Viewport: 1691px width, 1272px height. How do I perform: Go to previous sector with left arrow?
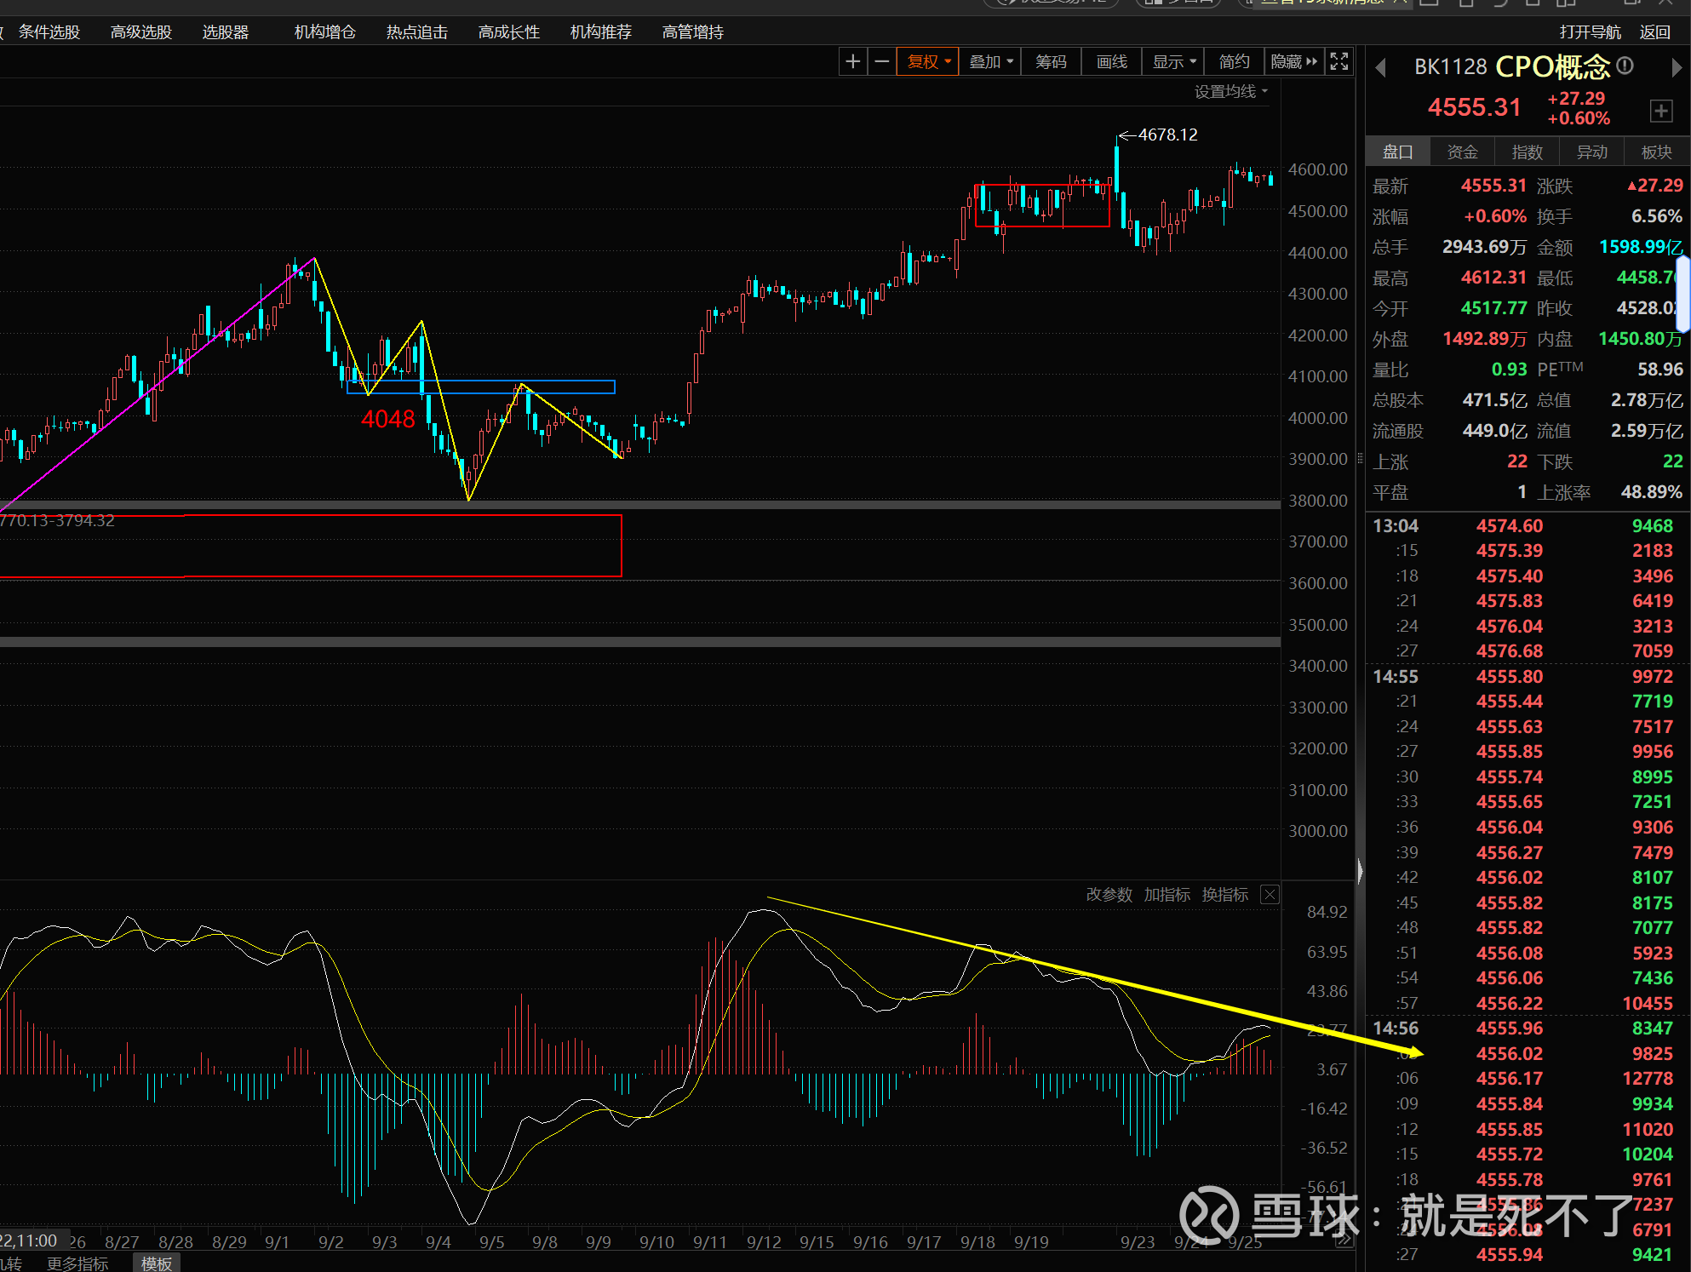(1381, 67)
